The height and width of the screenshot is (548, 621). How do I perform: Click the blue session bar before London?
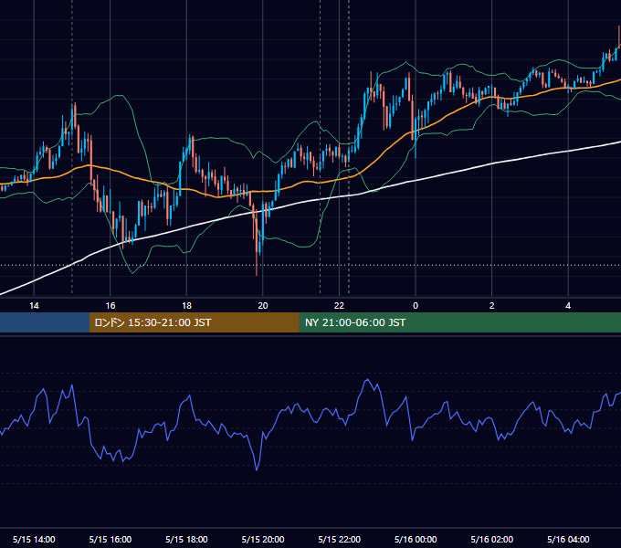[x=45, y=322]
